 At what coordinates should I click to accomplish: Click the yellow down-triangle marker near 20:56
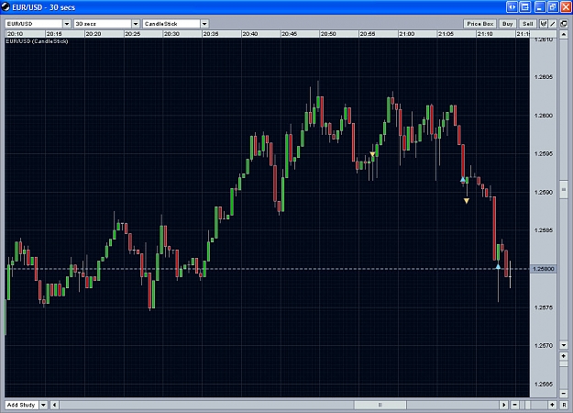372,154
